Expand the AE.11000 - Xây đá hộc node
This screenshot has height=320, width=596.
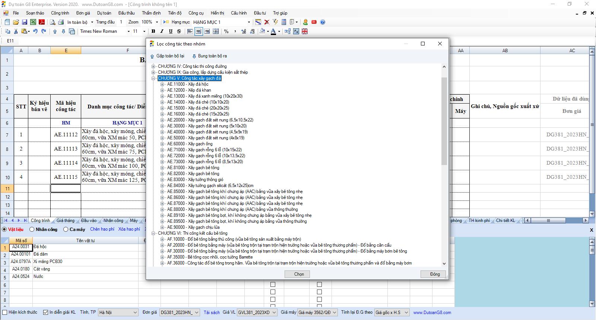[162, 84]
